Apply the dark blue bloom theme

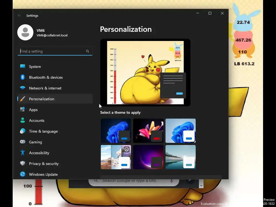(x=116, y=131)
